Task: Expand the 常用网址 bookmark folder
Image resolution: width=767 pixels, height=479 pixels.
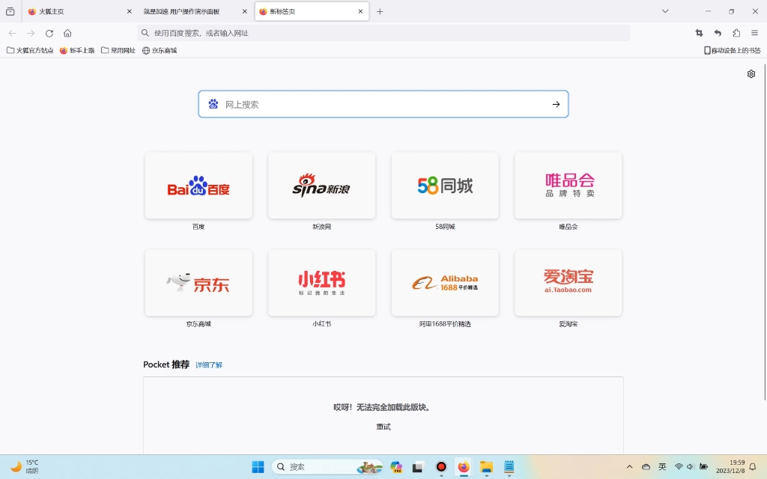Action: (x=118, y=50)
